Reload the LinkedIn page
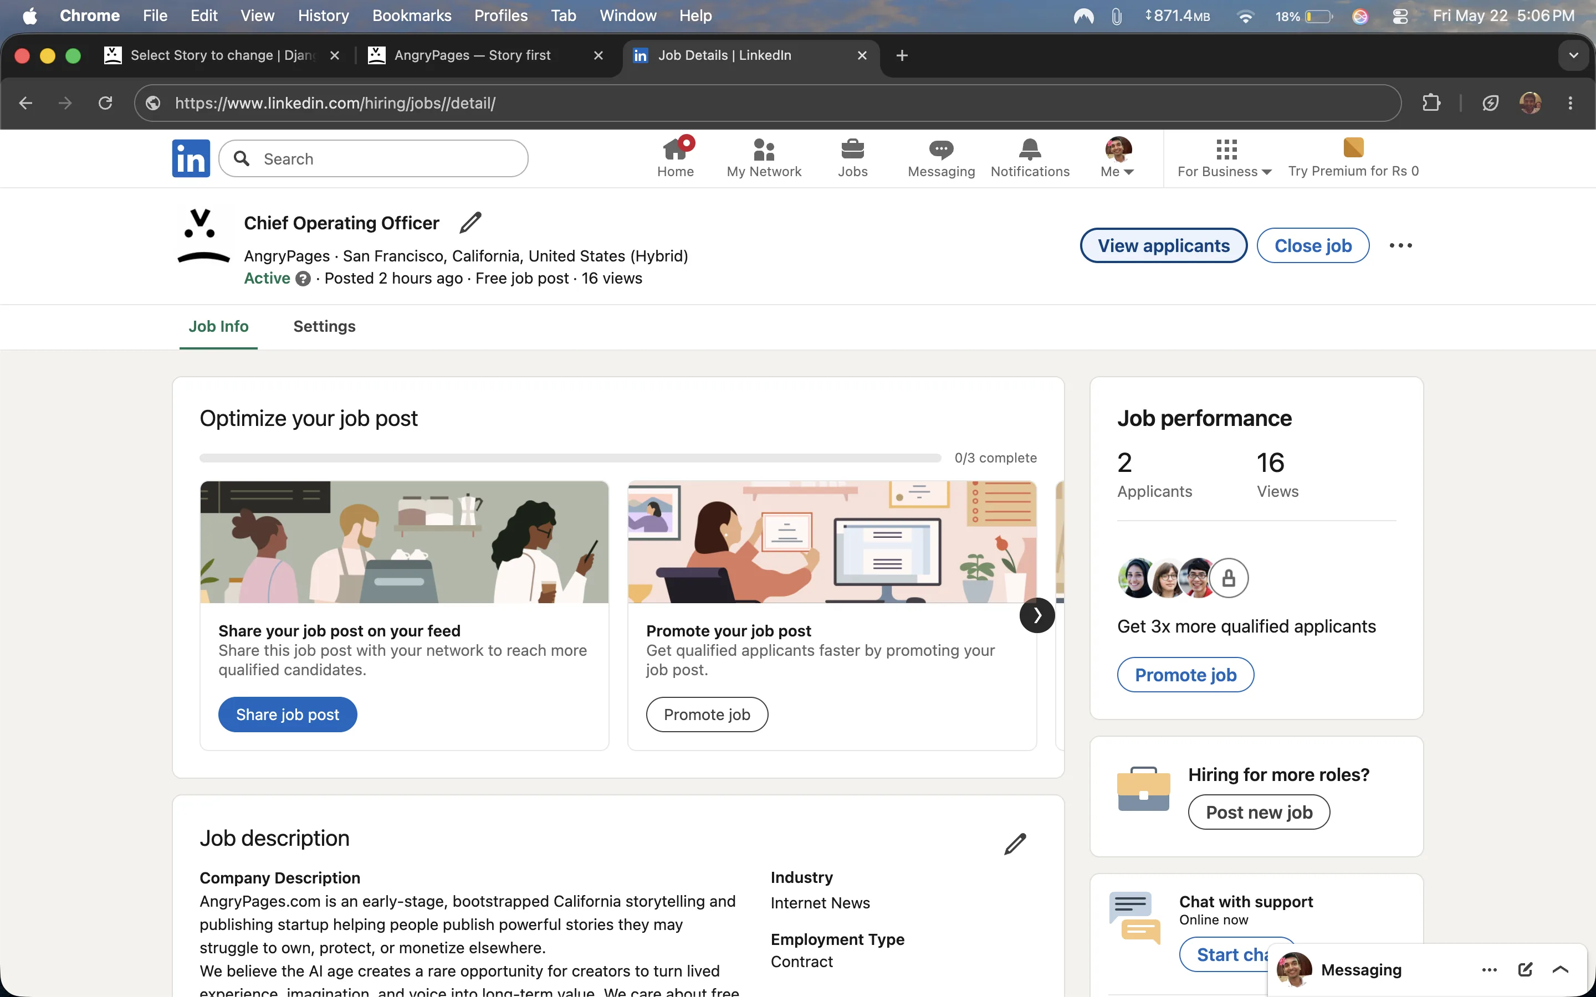Image resolution: width=1596 pixels, height=997 pixels. click(105, 103)
